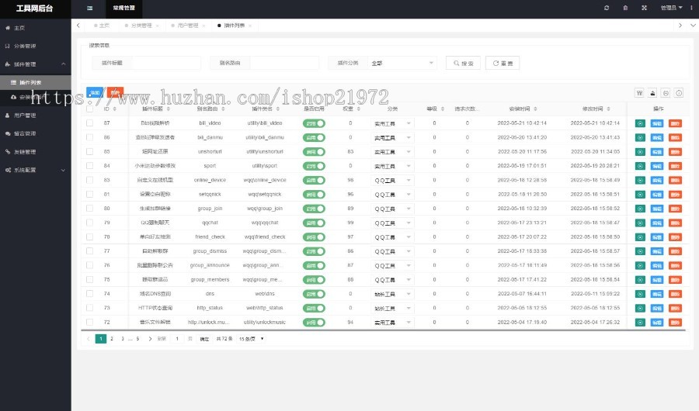Open 安装插件 submenu item in sidebar
The width and height of the screenshot is (699, 411).
(x=36, y=97)
